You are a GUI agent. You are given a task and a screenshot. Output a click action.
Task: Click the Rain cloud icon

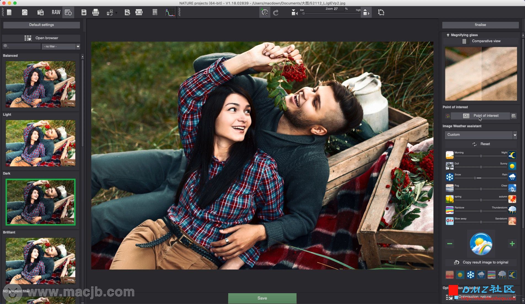(512, 177)
